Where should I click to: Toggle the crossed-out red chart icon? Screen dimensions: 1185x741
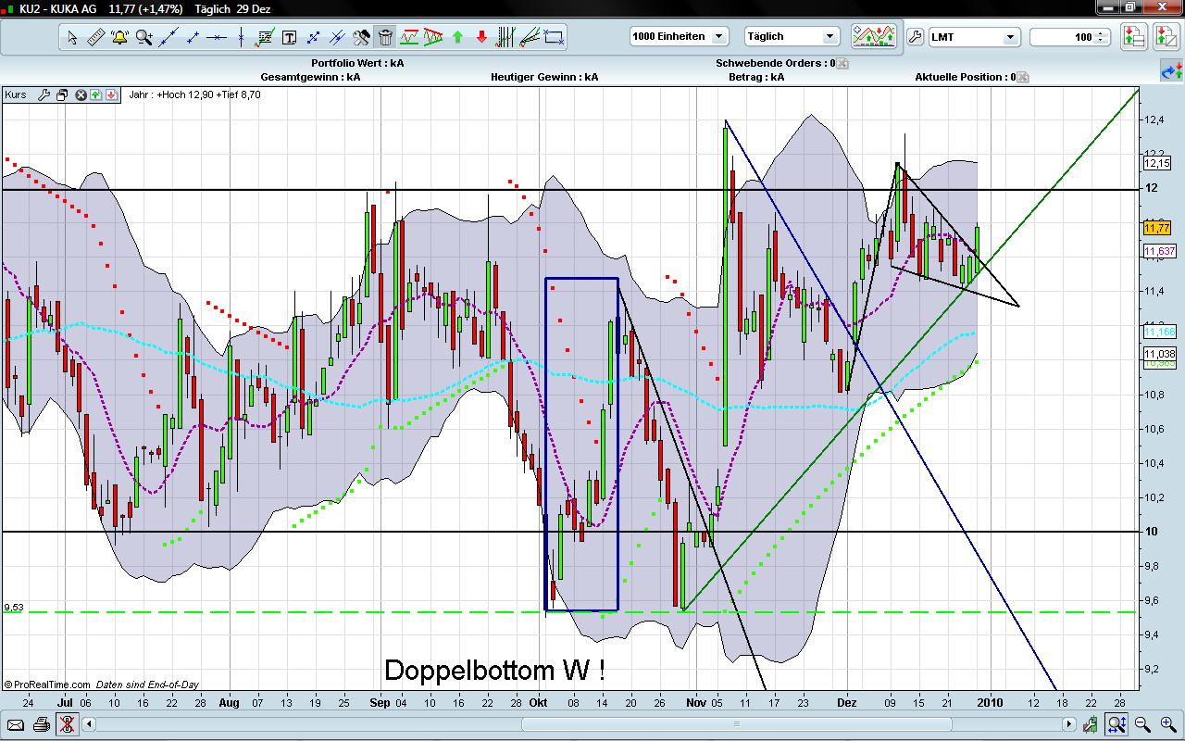pos(66,724)
